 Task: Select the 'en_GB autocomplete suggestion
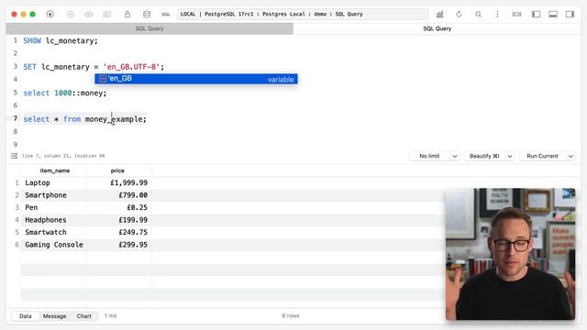tap(196, 79)
